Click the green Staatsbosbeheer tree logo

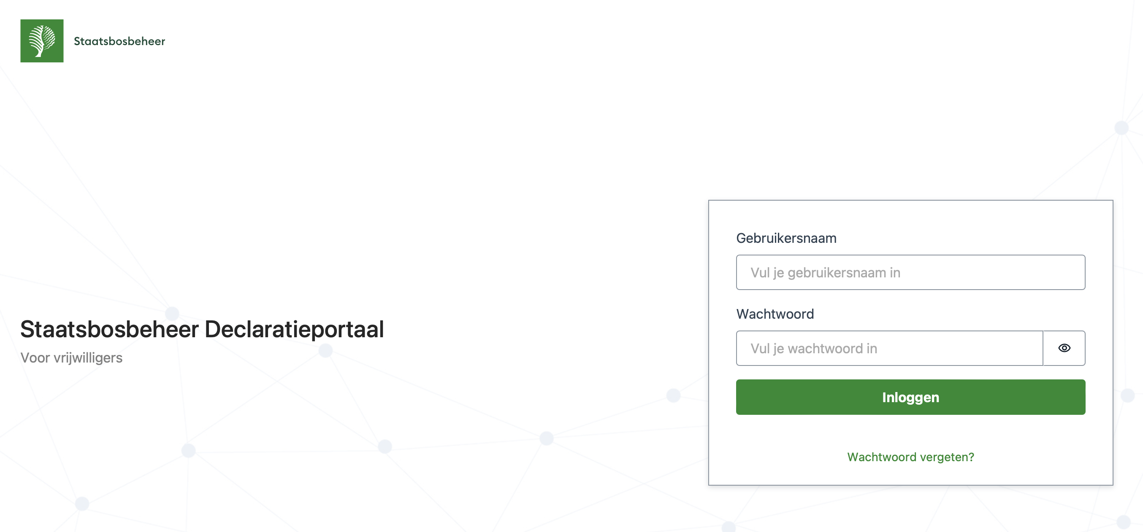click(x=42, y=41)
